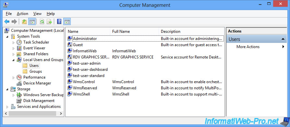The width and height of the screenshot is (290, 127).
Task: Click the Refresh toolbar icon
Action: pos(42,22)
